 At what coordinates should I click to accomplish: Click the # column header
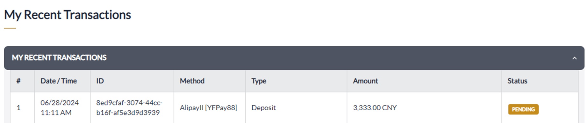pyautogui.click(x=18, y=81)
